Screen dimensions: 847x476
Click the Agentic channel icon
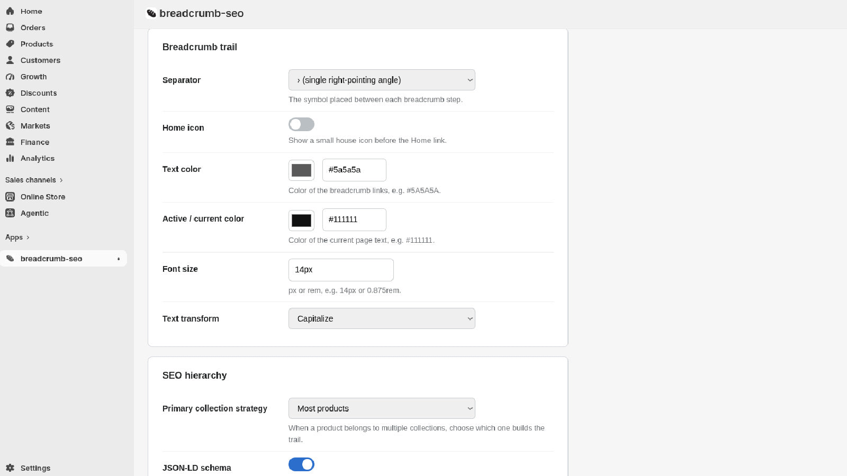10,213
